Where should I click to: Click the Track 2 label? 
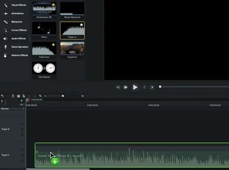pyautogui.click(x=6, y=129)
